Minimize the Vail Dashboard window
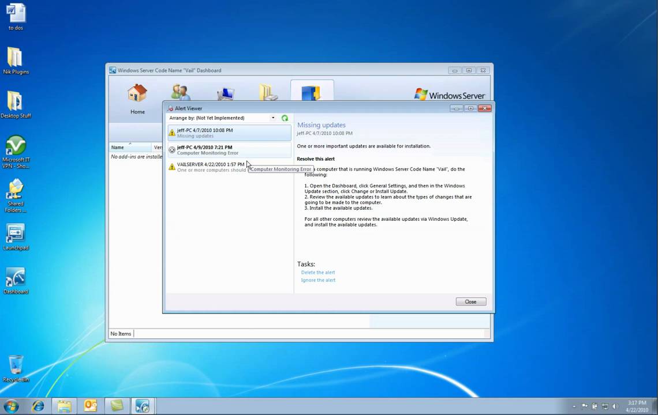The image size is (658, 415). click(454, 70)
